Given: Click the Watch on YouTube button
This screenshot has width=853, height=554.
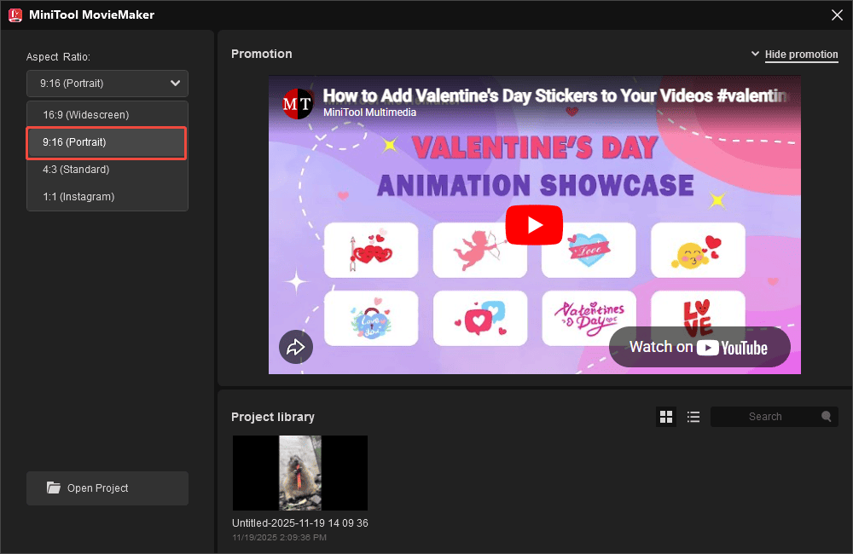Looking at the screenshot, I should click(x=699, y=347).
